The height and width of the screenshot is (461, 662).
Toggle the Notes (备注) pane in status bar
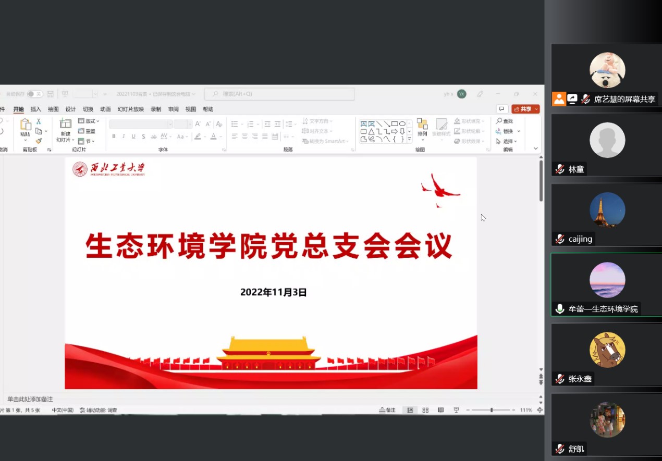(x=387, y=410)
